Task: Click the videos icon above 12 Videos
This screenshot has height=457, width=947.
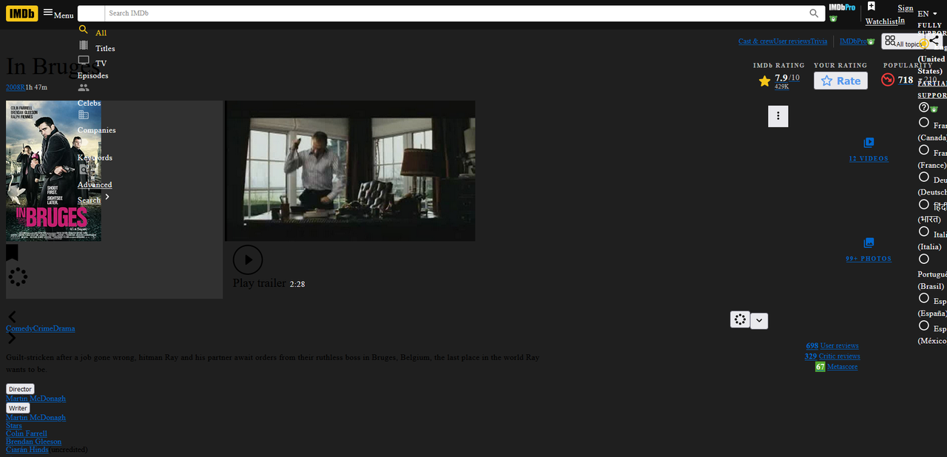Action: point(869,143)
